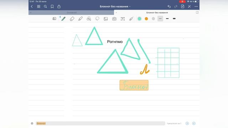
Task: Open the camera tool
Action: (114, 19)
